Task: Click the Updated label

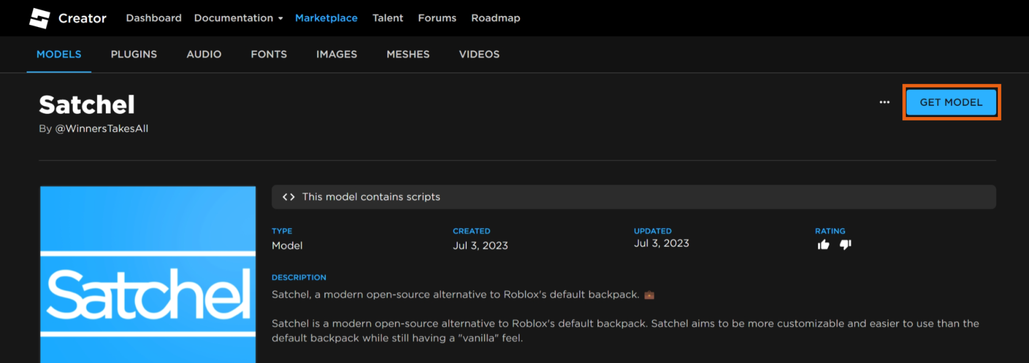Action: point(653,231)
